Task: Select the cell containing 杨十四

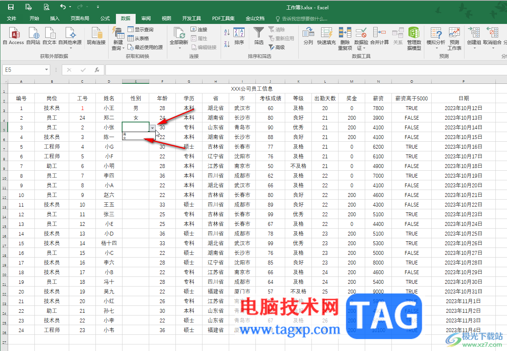Action: pos(109,243)
